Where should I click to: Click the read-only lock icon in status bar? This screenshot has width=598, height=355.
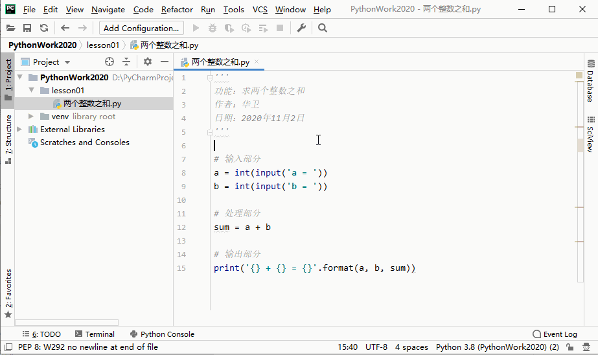pos(569,347)
